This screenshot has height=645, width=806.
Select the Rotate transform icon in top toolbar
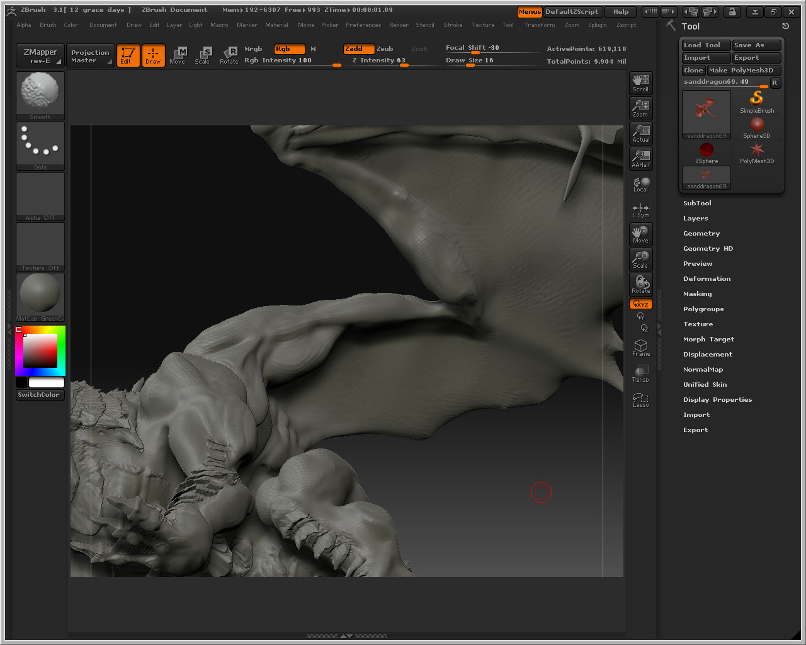(229, 55)
